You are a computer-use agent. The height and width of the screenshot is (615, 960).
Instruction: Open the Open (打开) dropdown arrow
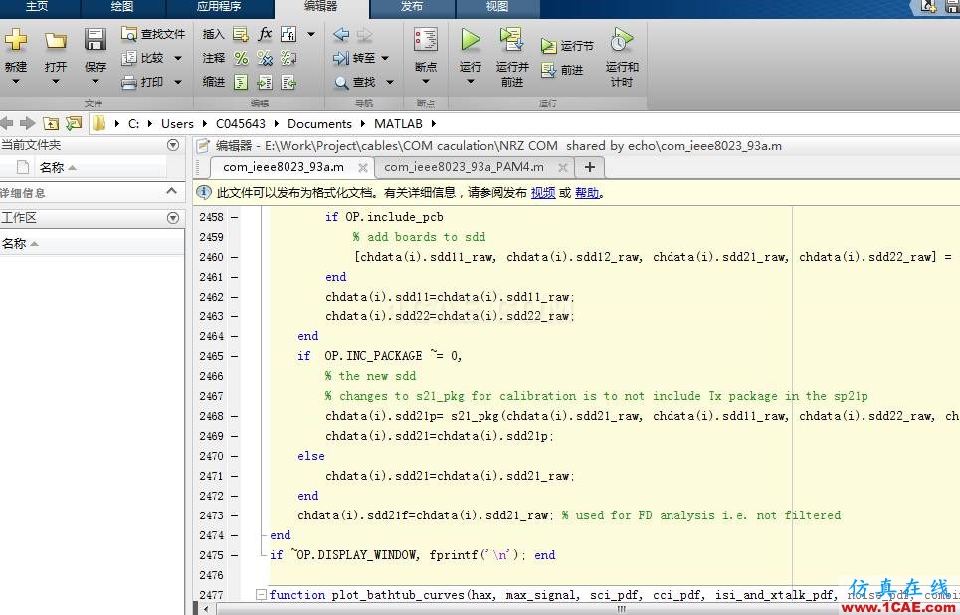click(x=56, y=82)
